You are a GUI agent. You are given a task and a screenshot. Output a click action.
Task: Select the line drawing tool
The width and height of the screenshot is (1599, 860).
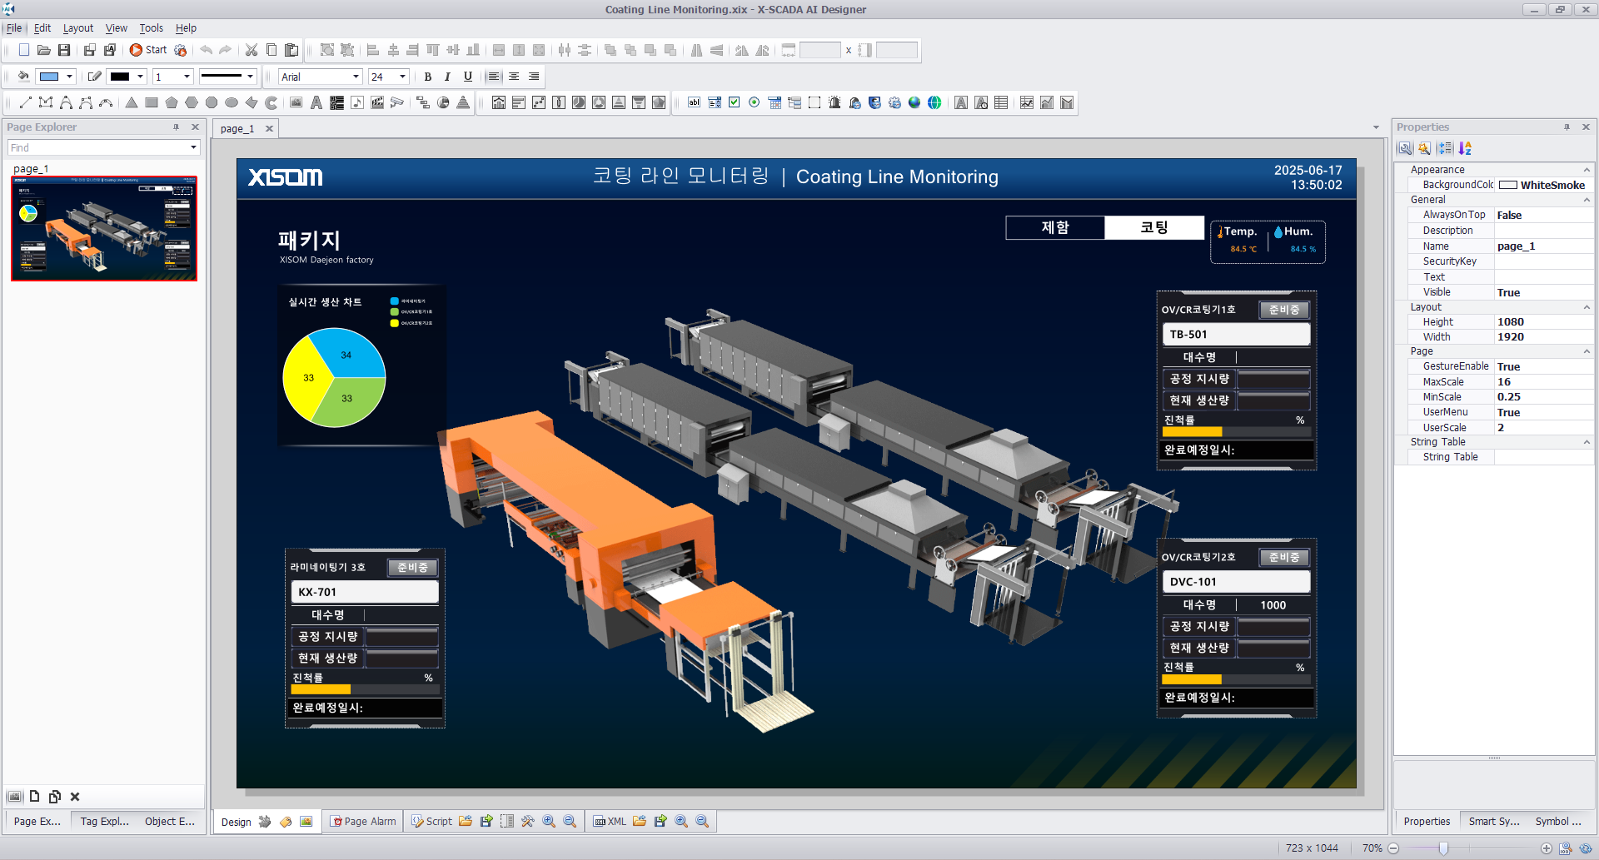pos(25,102)
